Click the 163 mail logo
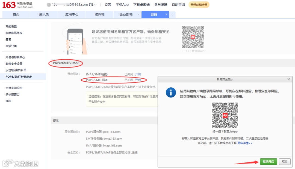 coord(18,5)
